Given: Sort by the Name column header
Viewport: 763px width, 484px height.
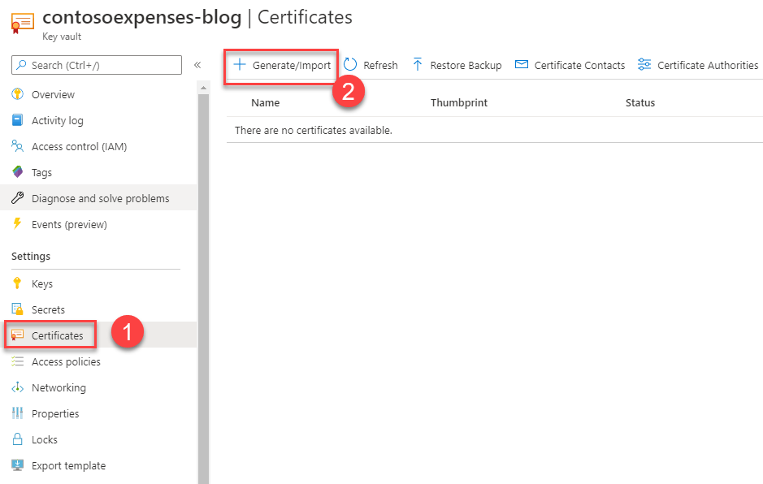Looking at the screenshot, I should [265, 102].
